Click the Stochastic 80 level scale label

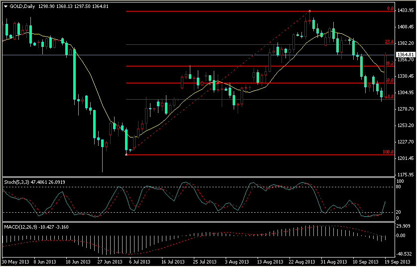tap(400, 187)
